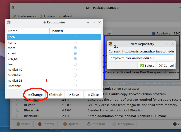
Task: Click the Update package button
Action: [x=71, y=124]
